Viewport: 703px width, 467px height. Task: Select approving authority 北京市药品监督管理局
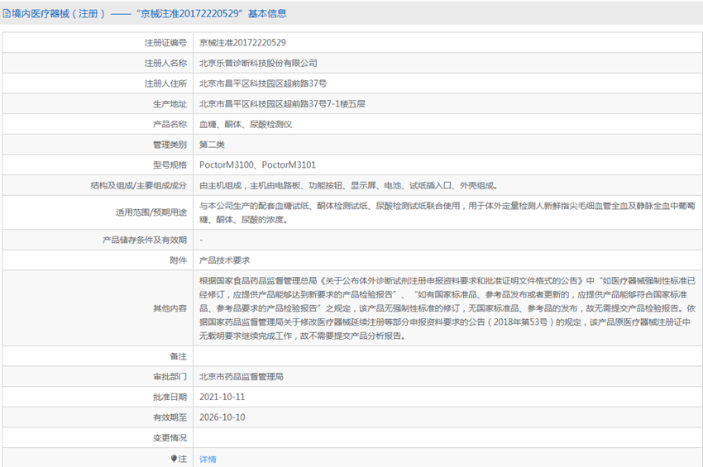[x=242, y=376]
